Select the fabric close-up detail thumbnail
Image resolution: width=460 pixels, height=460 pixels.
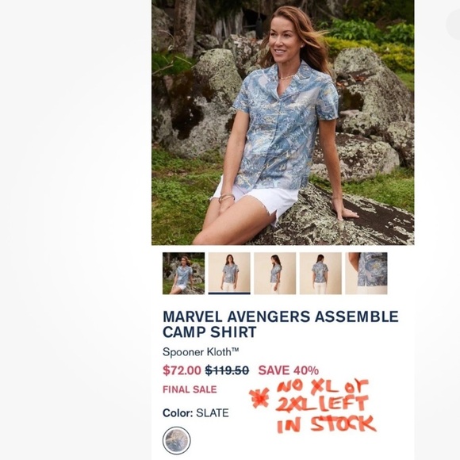click(366, 273)
